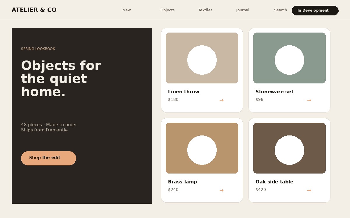Click the In Development button
The width and height of the screenshot is (350, 218).
tap(315, 10)
